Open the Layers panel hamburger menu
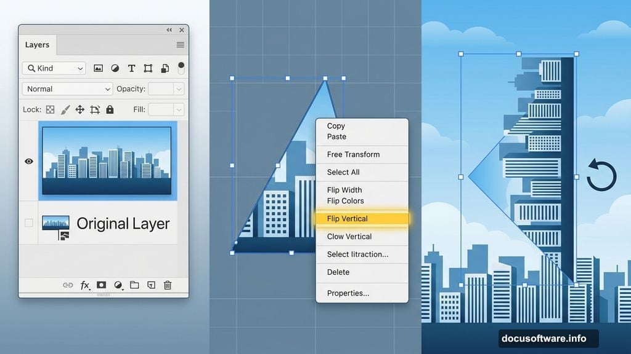This screenshot has height=354, width=631. click(x=181, y=45)
